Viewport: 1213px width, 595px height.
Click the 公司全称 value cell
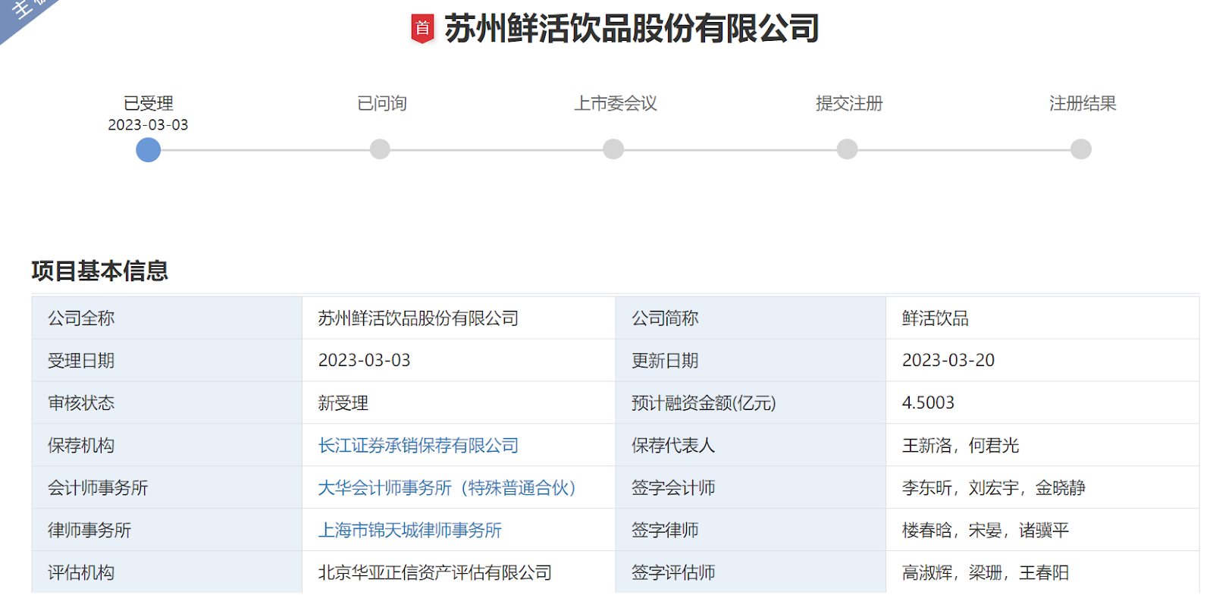459,318
